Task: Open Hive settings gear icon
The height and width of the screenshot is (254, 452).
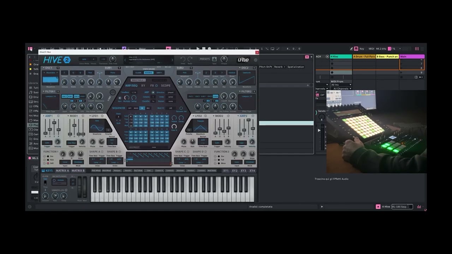Action: click(x=256, y=60)
